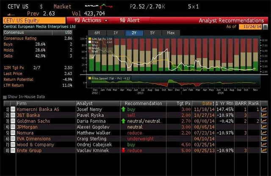
Task: Enable Show In-House Data checkbox
Action: tap(5, 97)
